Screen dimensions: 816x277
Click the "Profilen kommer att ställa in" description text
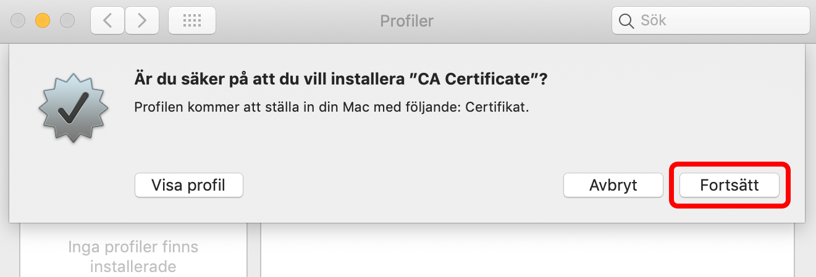coord(332,107)
